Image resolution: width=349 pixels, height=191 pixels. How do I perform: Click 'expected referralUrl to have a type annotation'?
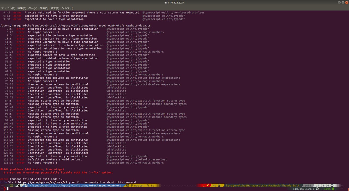pyautogui.click(x=65, y=45)
